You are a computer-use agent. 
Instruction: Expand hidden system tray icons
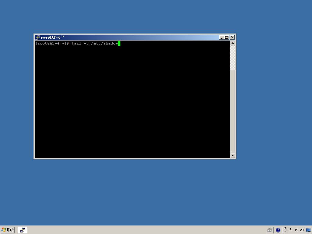(x=290, y=230)
